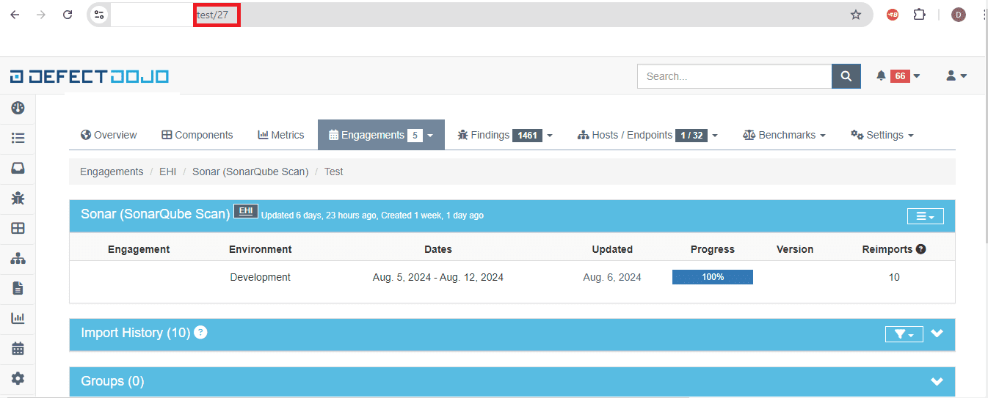This screenshot has width=988, height=398.
Task: Open the bar chart Metrics sidebar icon
Action: click(18, 318)
